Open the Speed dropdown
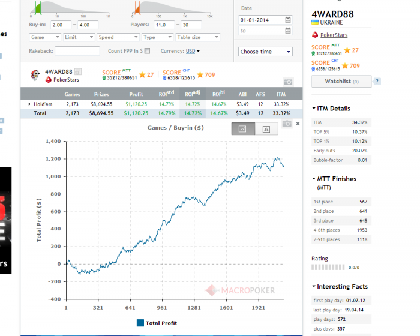The image size is (420, 336). click(x=118, y=37)
